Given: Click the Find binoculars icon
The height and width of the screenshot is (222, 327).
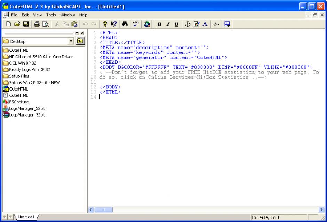Looking at the screenshot, I should point(125,24).
